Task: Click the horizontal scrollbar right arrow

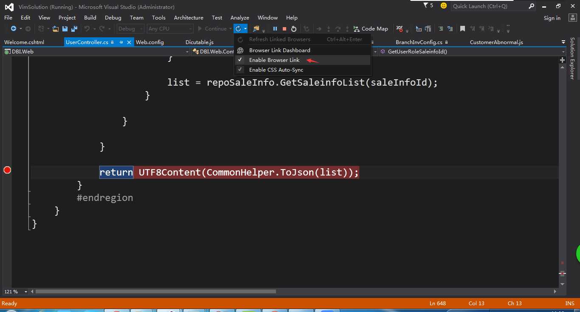Action: (555, 292)
